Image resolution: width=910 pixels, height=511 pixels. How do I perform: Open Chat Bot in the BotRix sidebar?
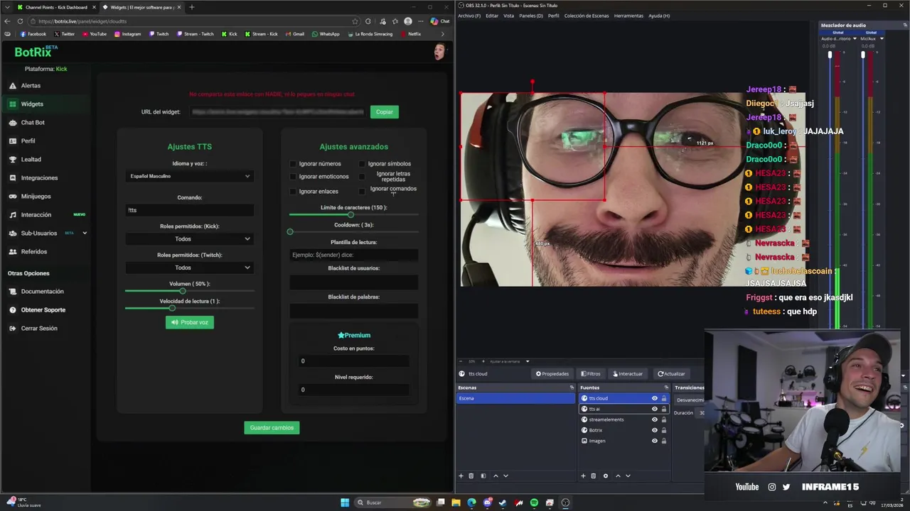(33, 122)
